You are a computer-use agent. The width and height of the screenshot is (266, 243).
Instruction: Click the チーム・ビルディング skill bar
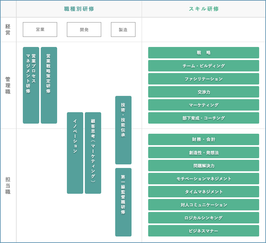click(x=204, y=66)
